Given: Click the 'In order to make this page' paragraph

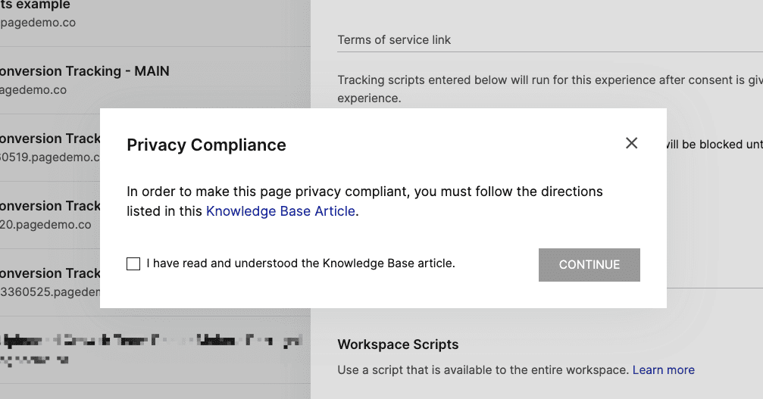Looking at the screenshot, I should pyautogui.click(x=364, y=201).
